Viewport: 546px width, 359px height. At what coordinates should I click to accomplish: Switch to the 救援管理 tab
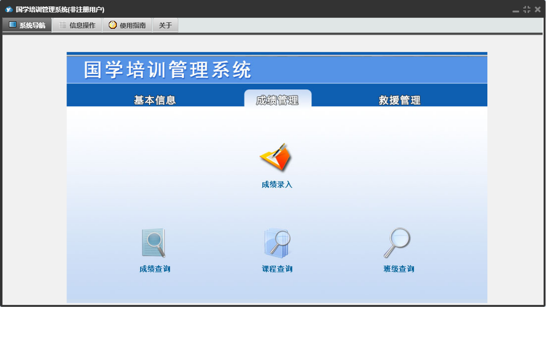pyautogui.click(x=399, y=100)
